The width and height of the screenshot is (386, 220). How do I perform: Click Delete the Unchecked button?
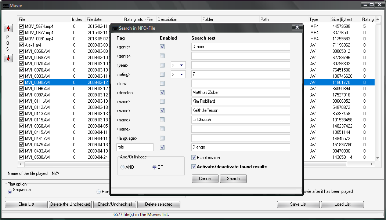pyautogui.click(x=71, y=204)
